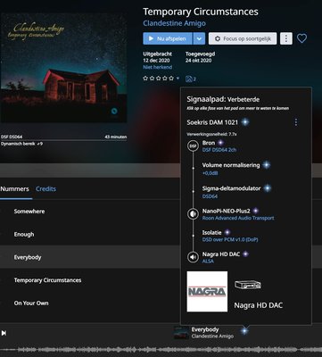Screen dimensions: 322x357
Task: Click the Niet herkend link
Action: [x=157, y=67]
